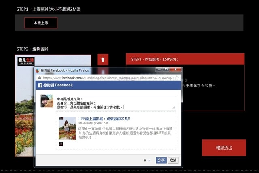Click the padlock icon in address bar
Viewport: 259px width, 173px height.
pos(39,77)
